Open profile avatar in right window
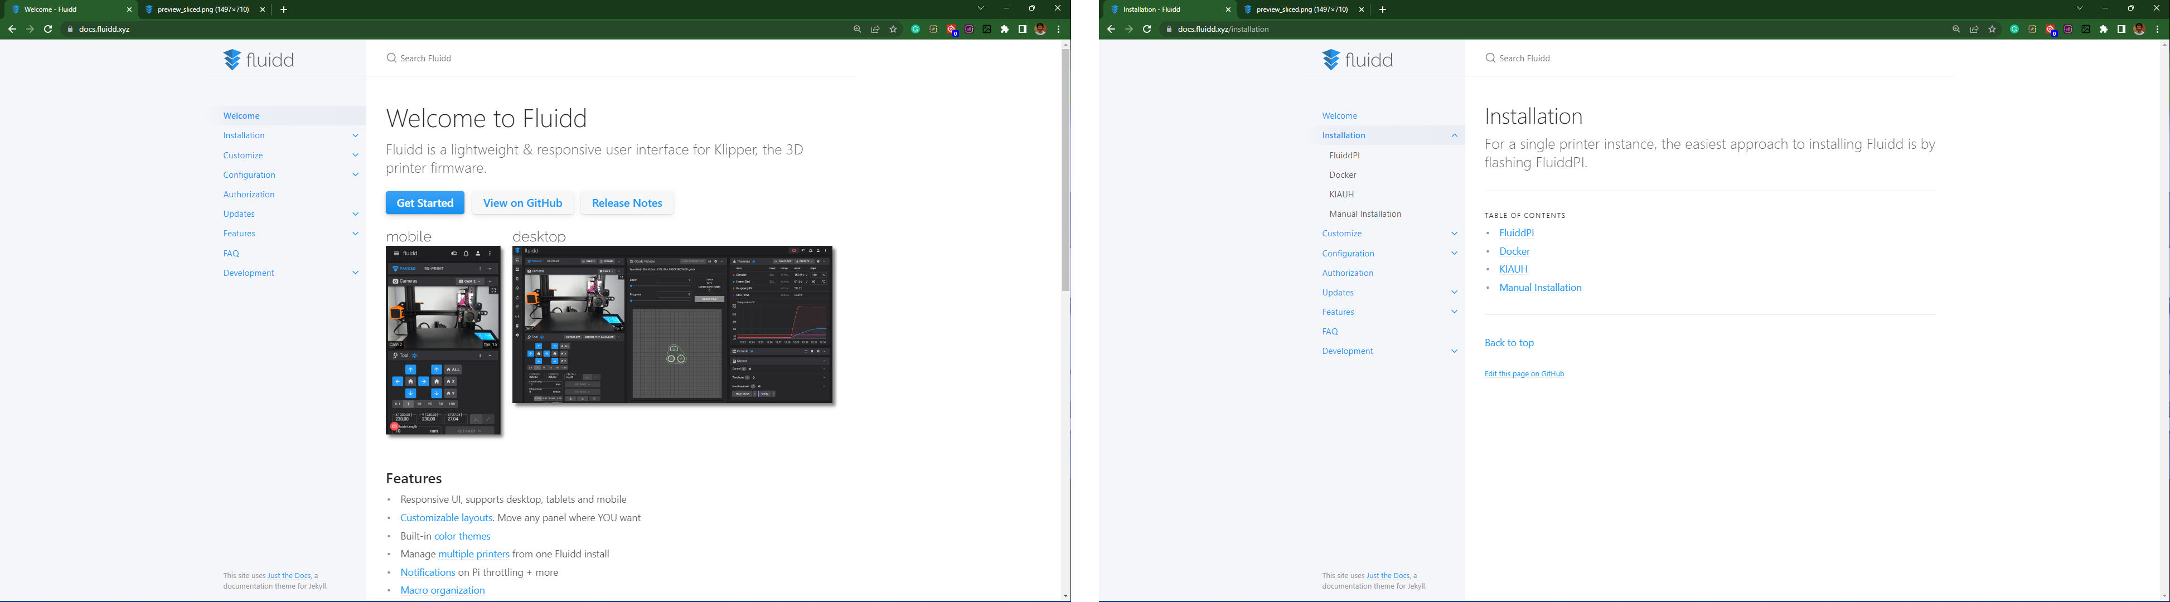 [x=2140, y=30]
